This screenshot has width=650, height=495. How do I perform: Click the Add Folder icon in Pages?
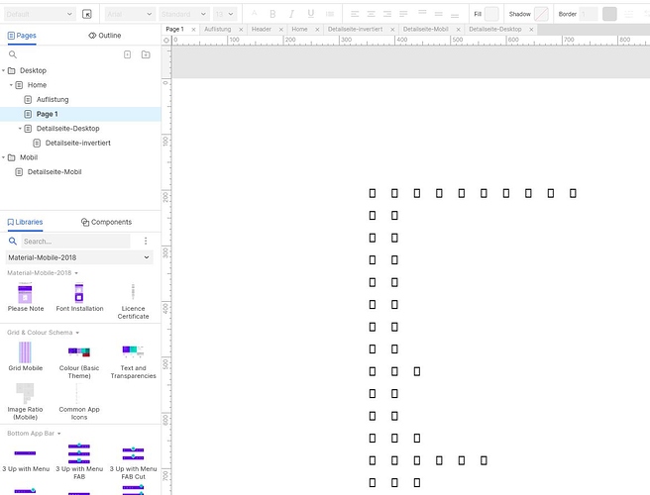[x=146, y=54]
